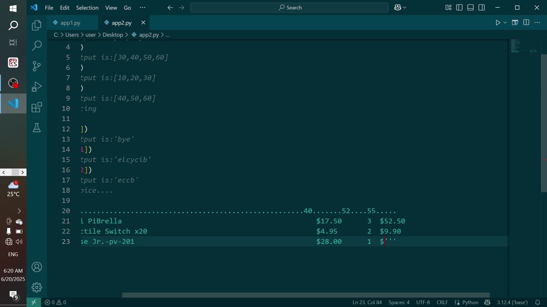The height and width of the screenshot is (307, 547).
Task: Open the Edit menu
Action: click(65, 8)
